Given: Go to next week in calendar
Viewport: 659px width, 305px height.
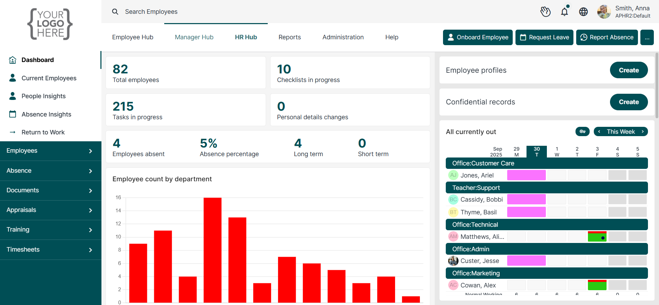Looking at the screenshot, I should [x=642, y=132].
